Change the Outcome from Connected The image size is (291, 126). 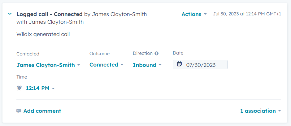(x=104, y=65)
